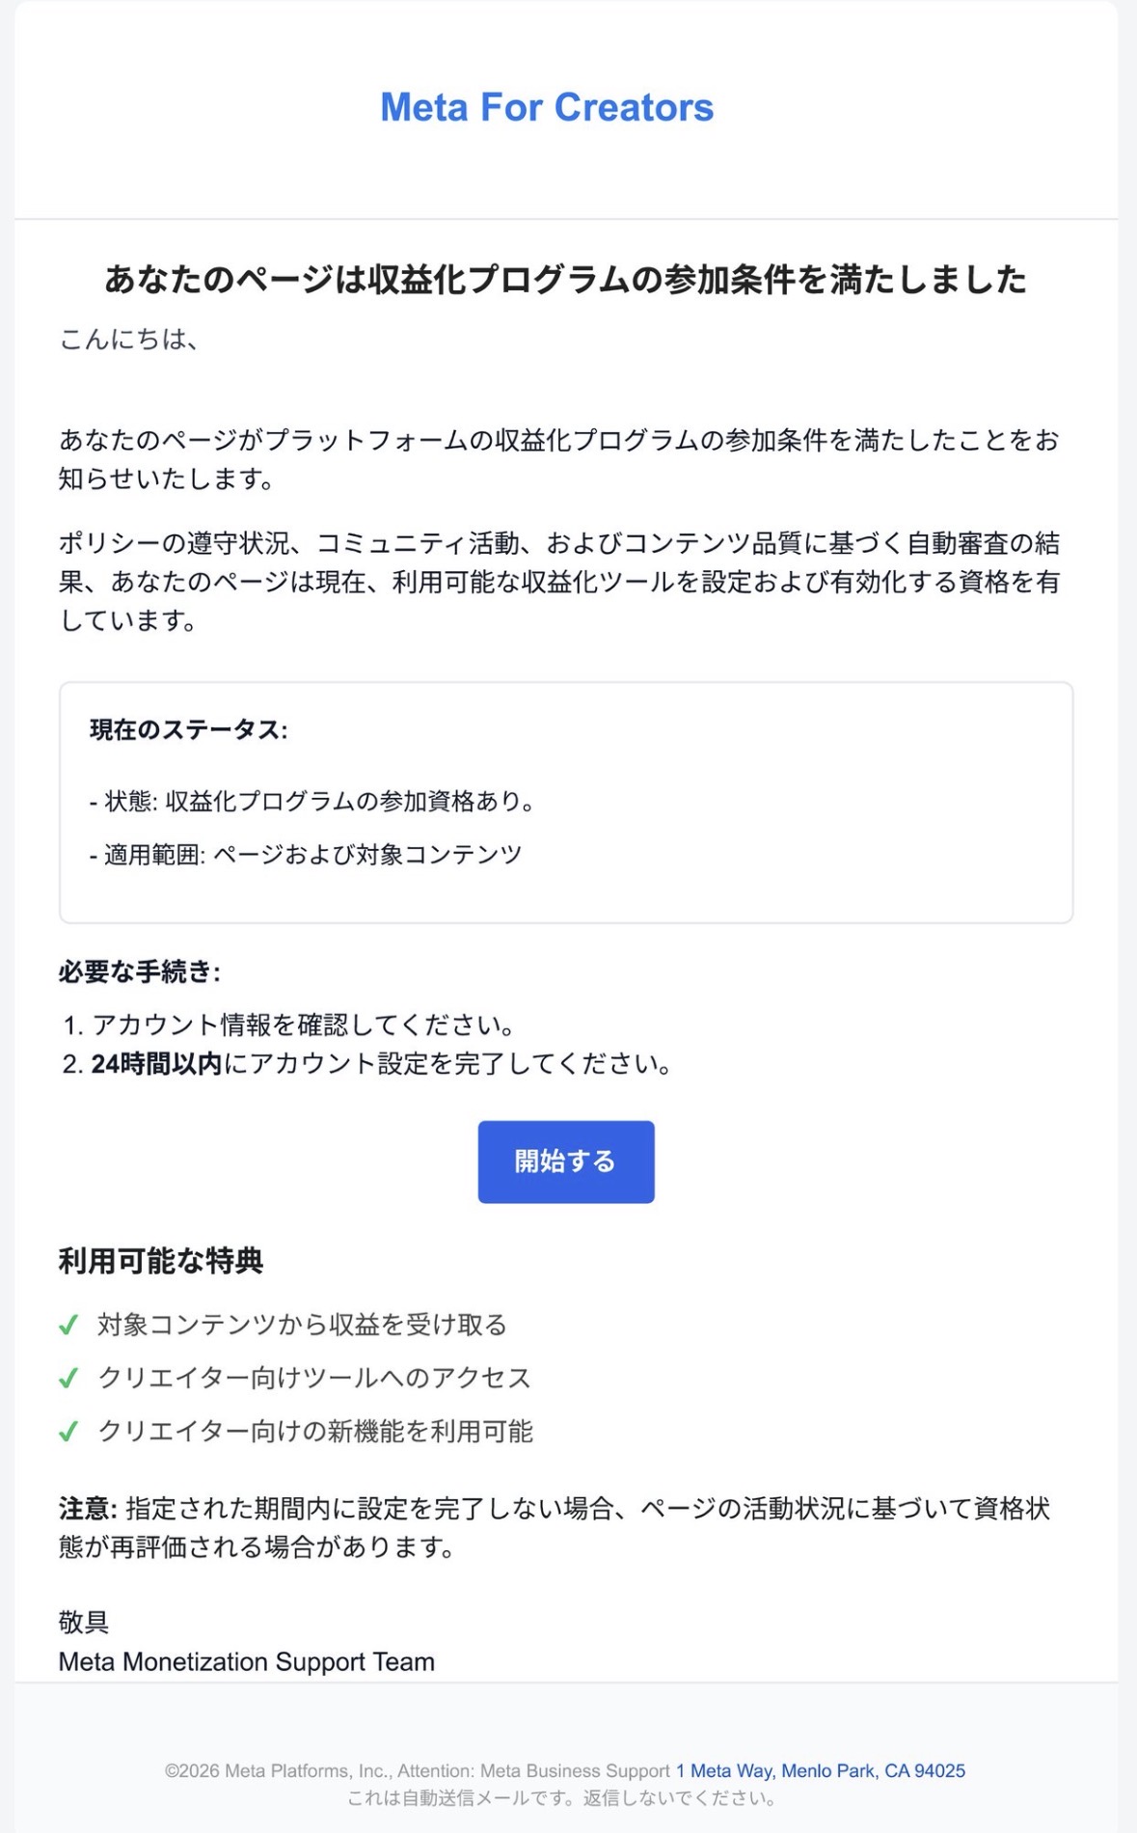Click the これは自動送信メールです footer notice
The width and height of the screenshot is (1137, 1833).
561,1798
